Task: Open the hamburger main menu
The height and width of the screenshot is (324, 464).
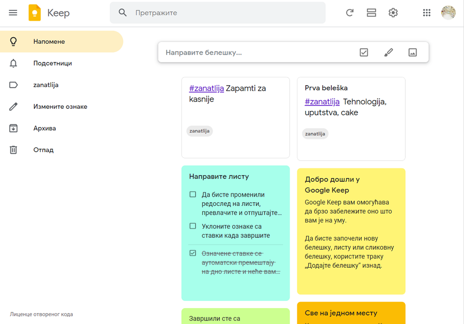Action: (x=13, y=13)
